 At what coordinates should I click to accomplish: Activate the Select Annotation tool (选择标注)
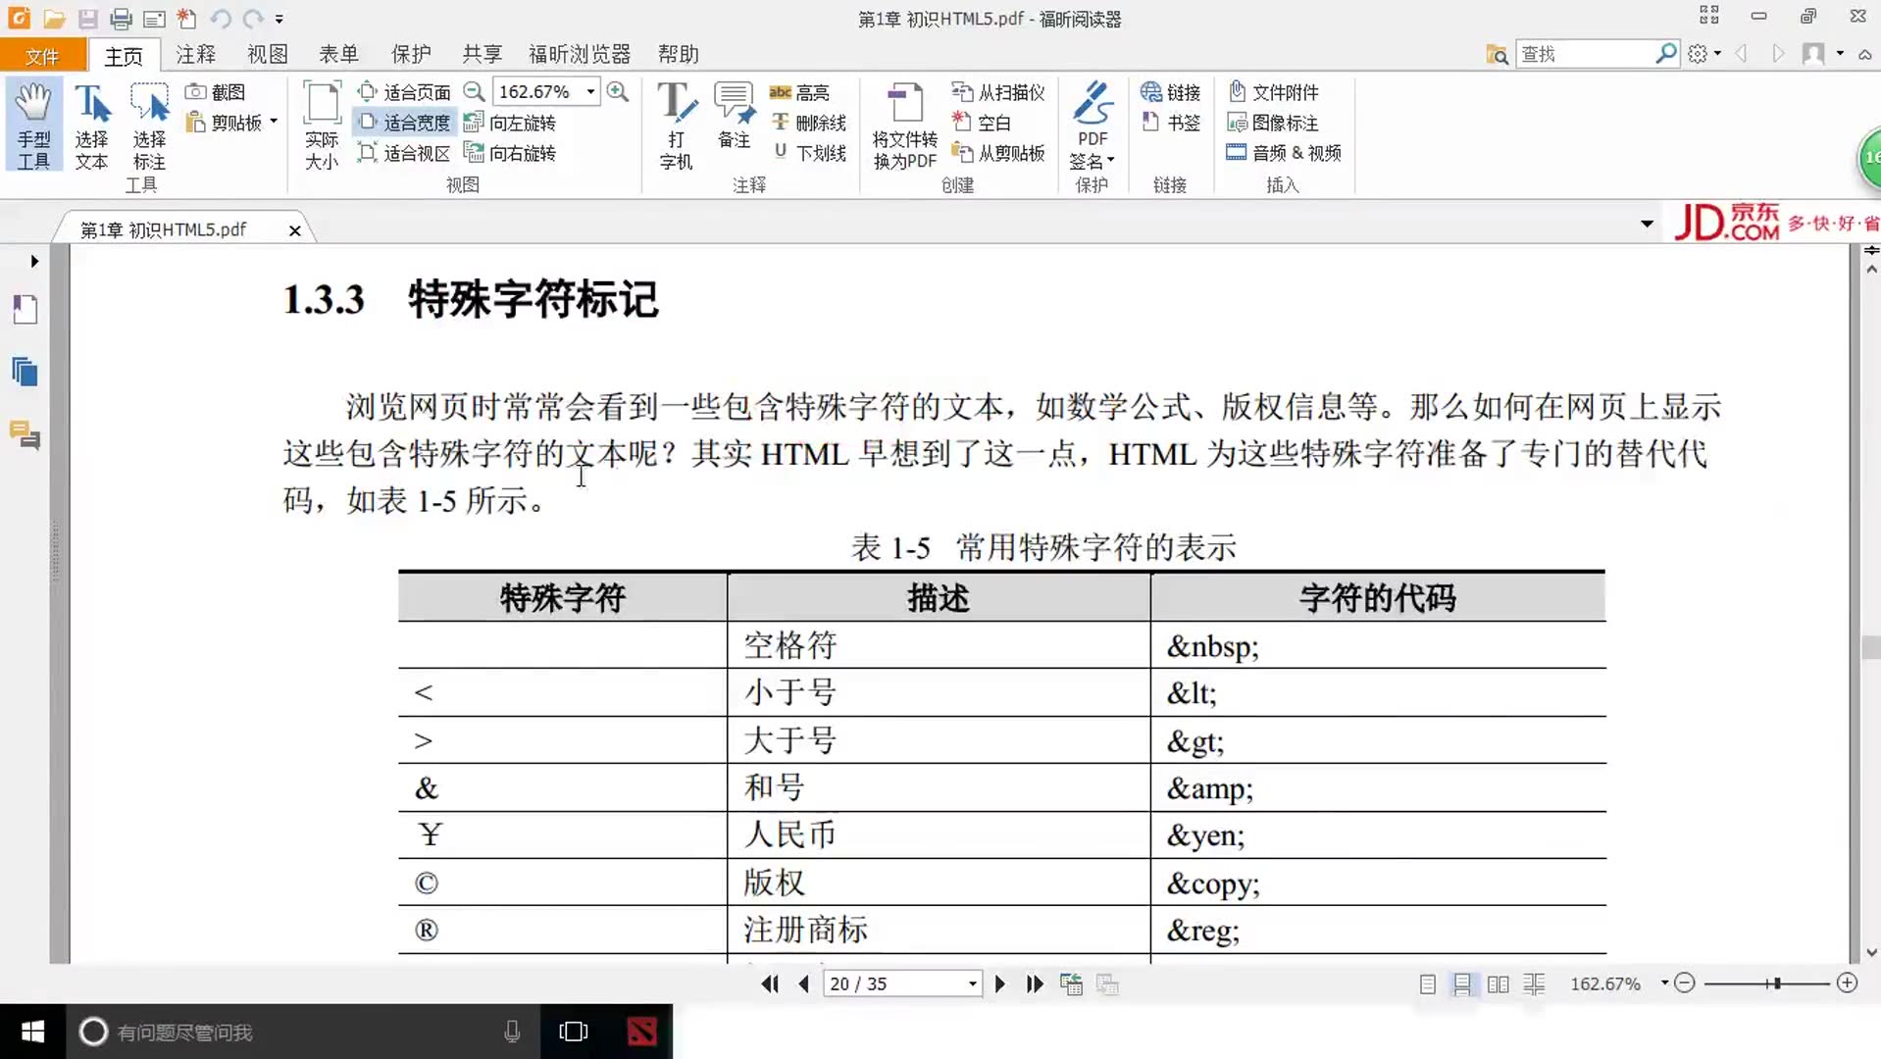[149, 126]
